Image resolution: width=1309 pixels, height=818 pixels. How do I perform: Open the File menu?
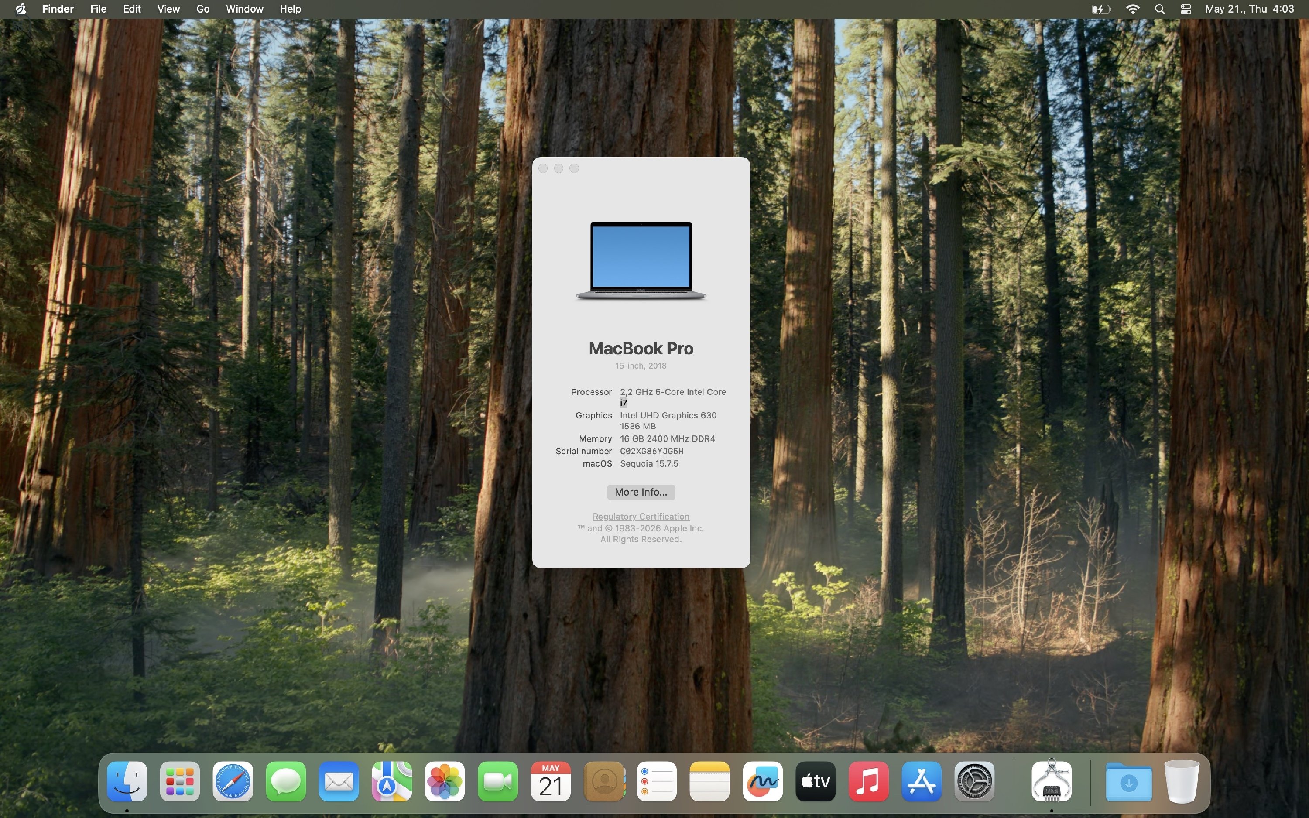[x=98, y=9]
